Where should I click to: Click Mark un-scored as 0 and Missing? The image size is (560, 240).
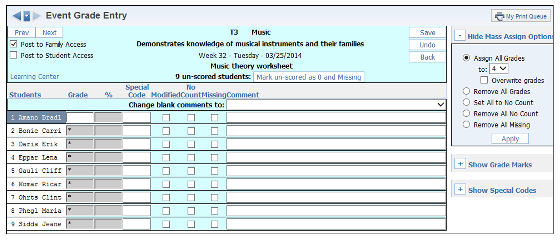tap(308, 77)
